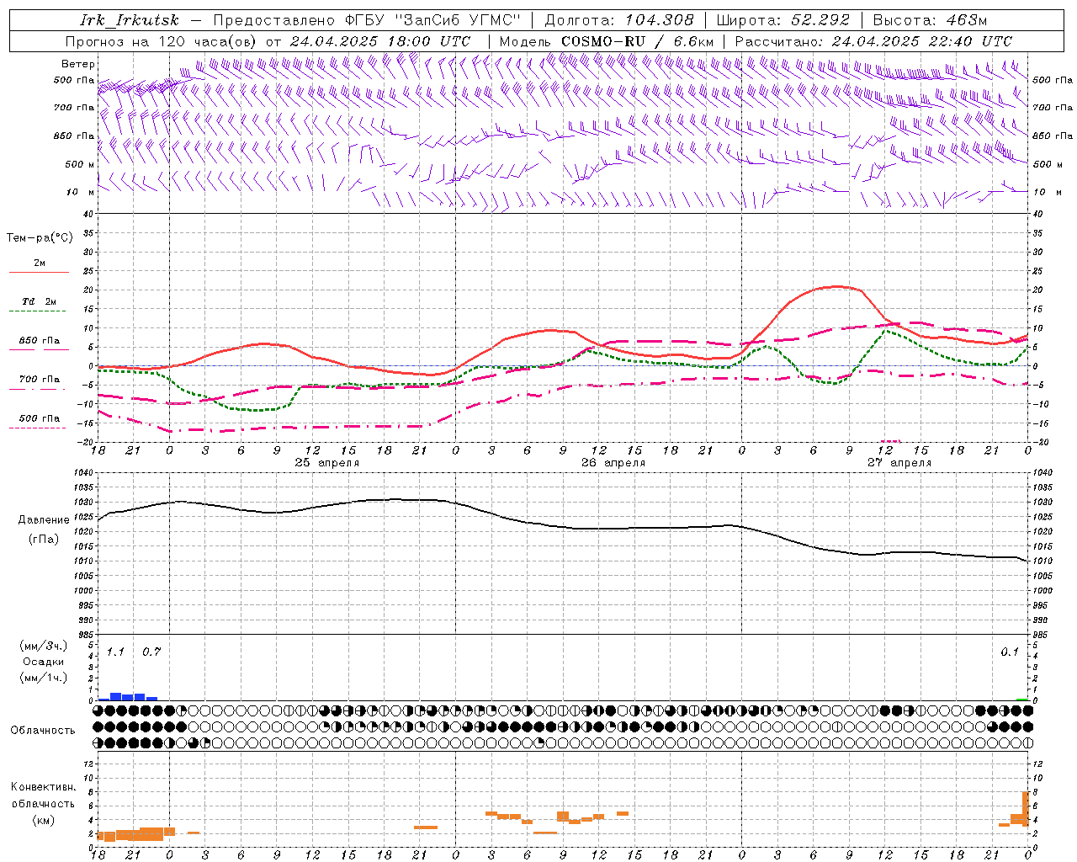The image size is (1077, 862).
Task: Click the Облачность section label
Action: 43,730
